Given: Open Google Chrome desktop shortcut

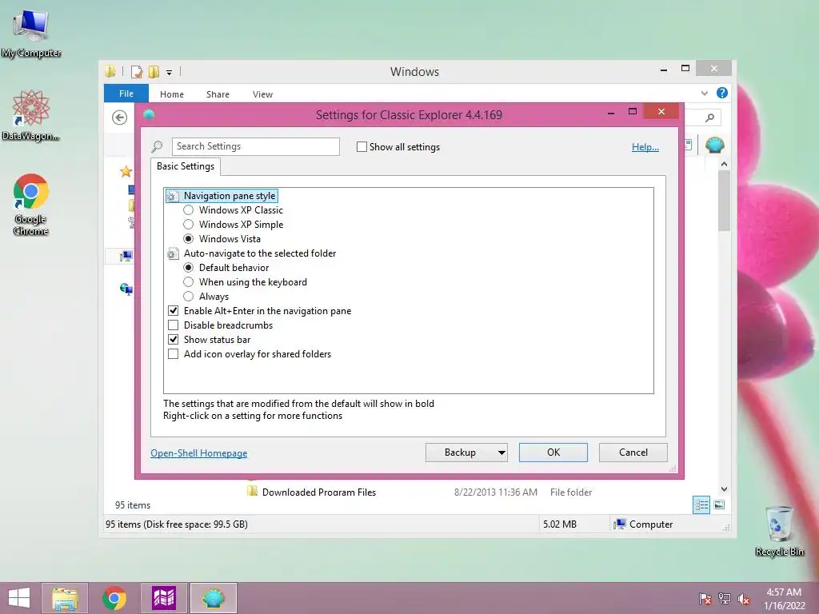Looking at the screenshot, I should coord(31,204).
